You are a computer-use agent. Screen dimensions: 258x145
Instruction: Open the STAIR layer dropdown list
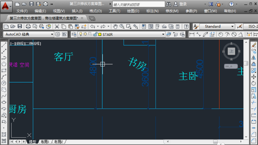163,34
